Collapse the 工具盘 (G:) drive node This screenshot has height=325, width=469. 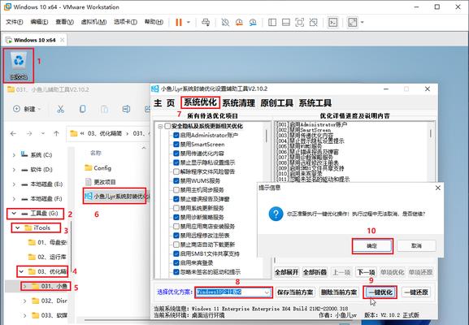tap(14, 214)
